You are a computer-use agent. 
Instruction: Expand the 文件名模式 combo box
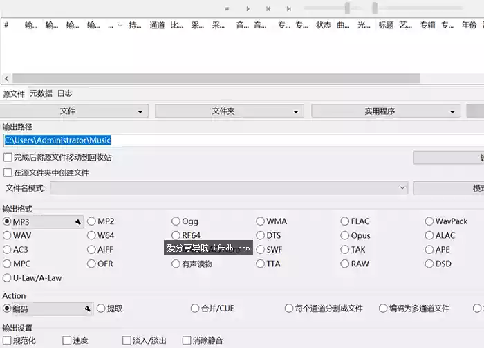(402, 187)
